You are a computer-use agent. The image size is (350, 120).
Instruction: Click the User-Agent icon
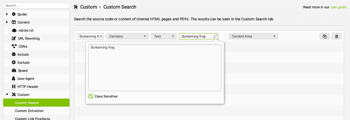tap(14, 78)
